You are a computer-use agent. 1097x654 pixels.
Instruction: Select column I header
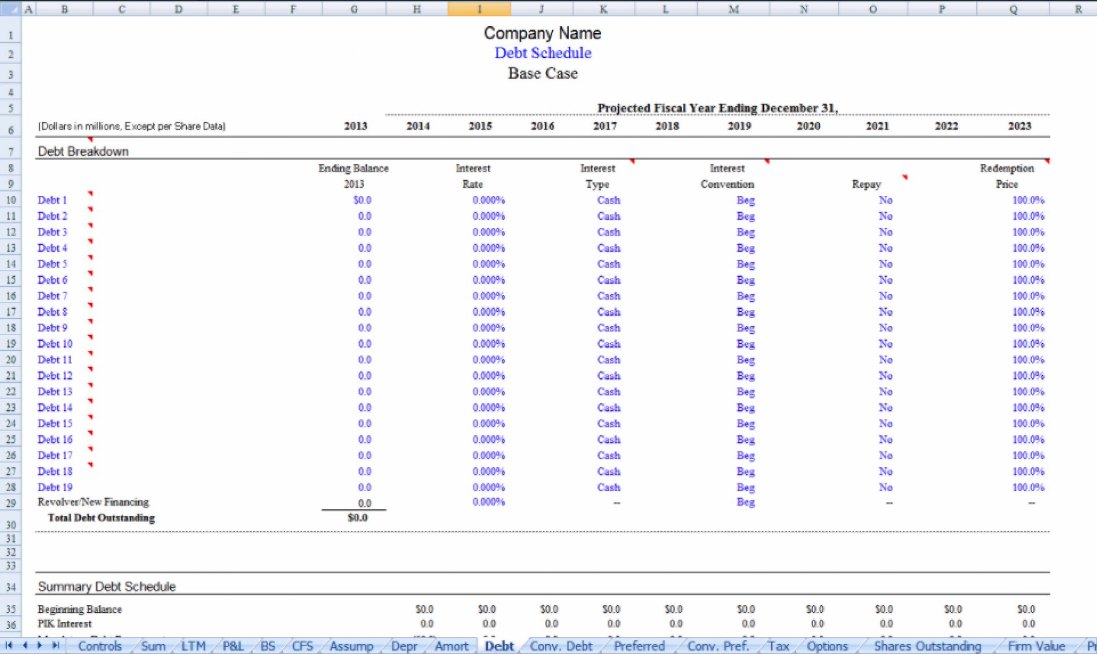pyautogui.click(x=479, y=9)
